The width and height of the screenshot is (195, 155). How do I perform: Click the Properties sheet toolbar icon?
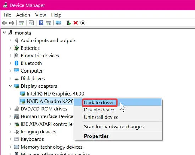coord(31,23)
